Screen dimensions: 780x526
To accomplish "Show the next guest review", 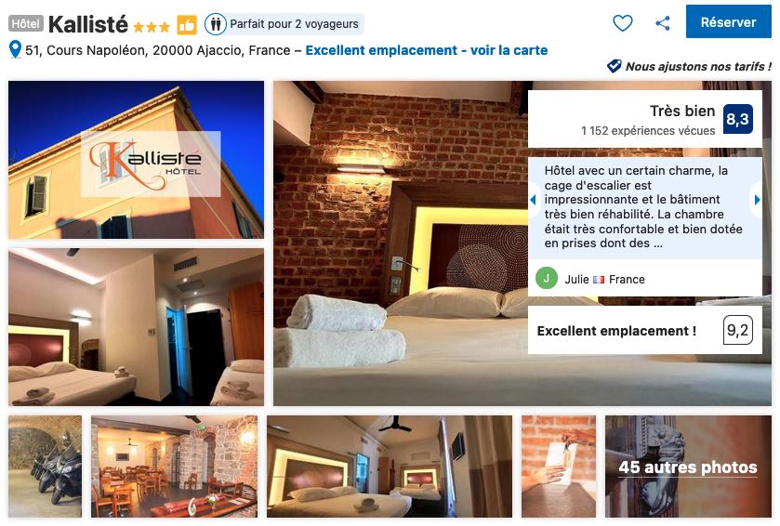I will pyautogui.click(x=757, y=200).
